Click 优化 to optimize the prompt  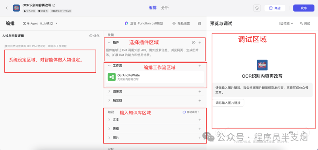95,36
